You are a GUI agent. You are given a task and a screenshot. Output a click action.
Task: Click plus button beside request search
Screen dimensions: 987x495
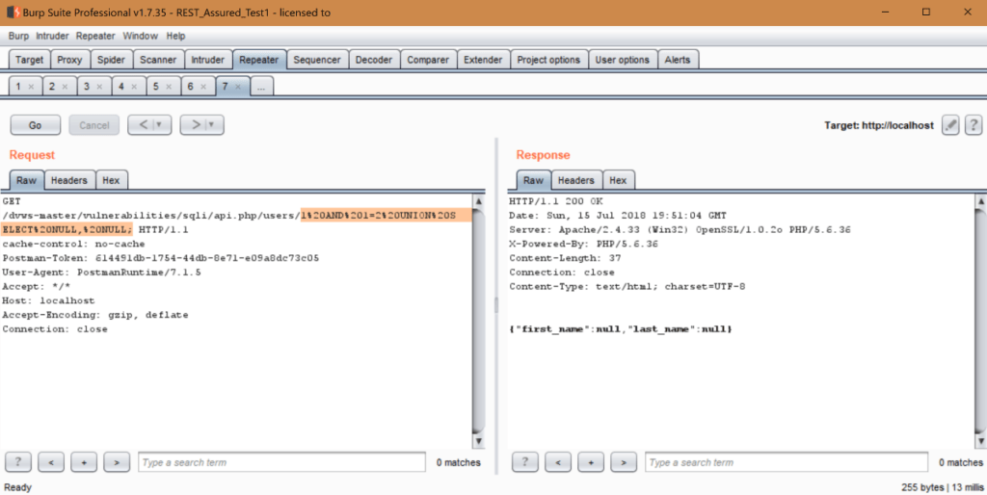pos(84,462)
